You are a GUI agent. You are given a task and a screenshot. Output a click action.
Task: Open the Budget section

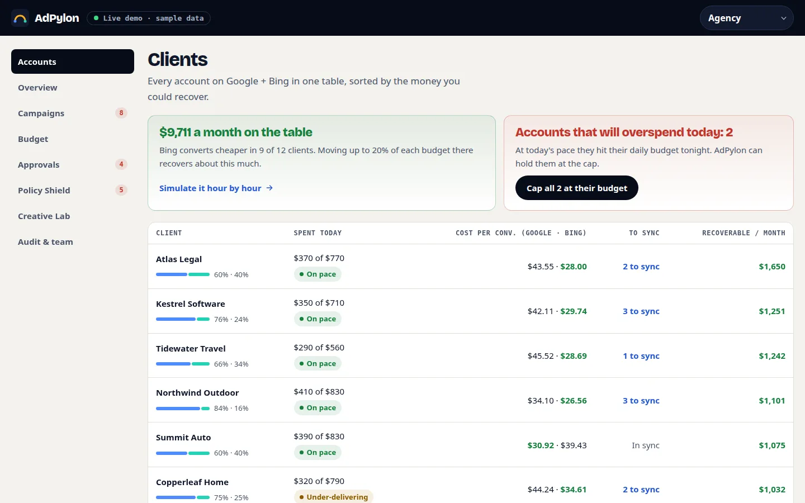pos(73,139)
